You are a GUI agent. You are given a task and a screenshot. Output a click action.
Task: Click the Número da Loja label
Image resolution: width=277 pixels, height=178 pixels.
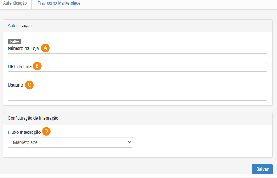coord(23,48)
